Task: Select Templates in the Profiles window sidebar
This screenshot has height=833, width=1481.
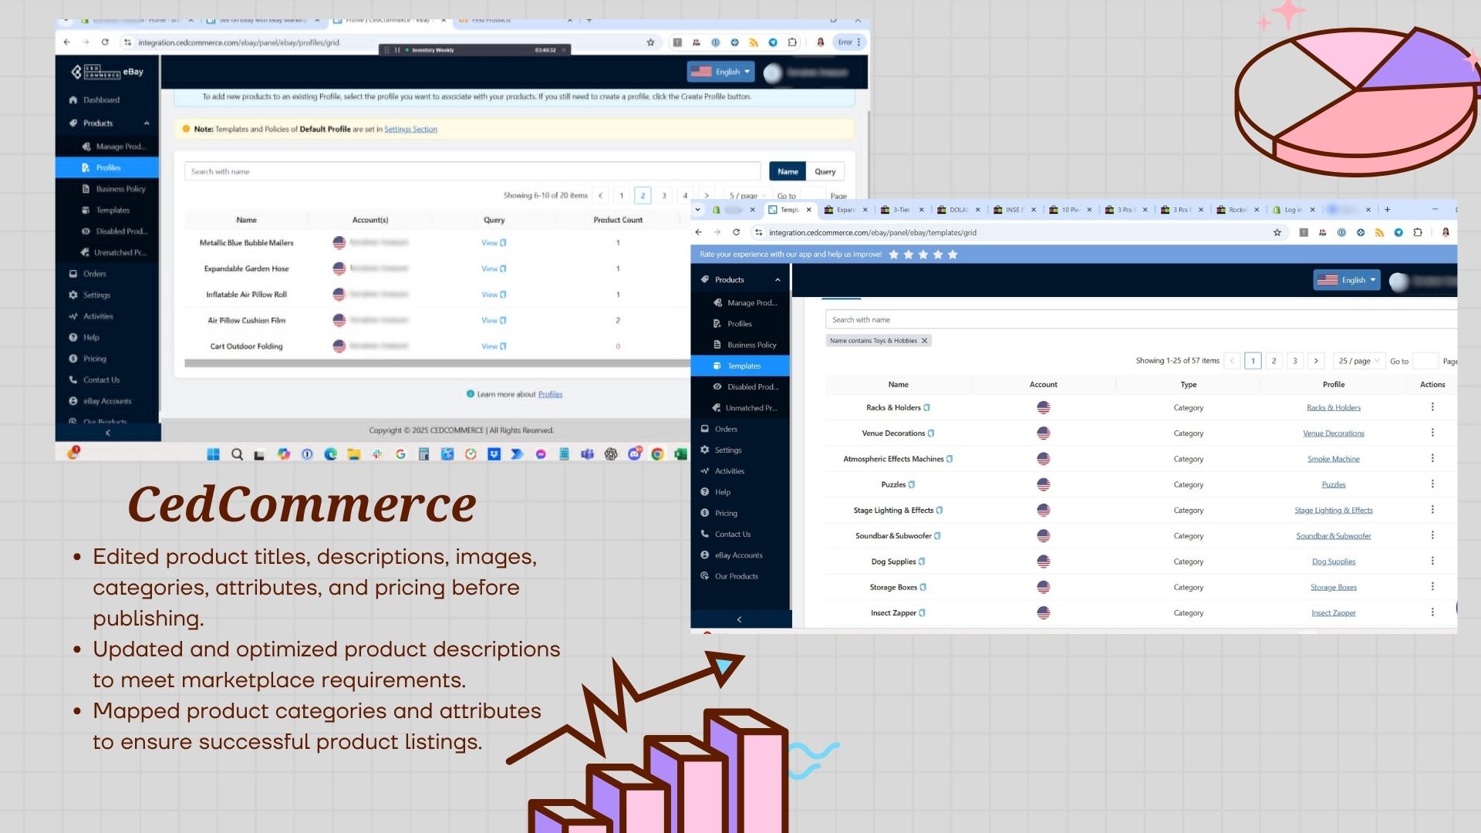Action: point(107,211)
